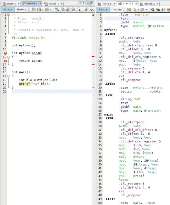The width and height of the screenshot is (170, 205).
Task: Click Find Selection magnifier icon in main2.c toolbar
Action: tap(57, 9)
